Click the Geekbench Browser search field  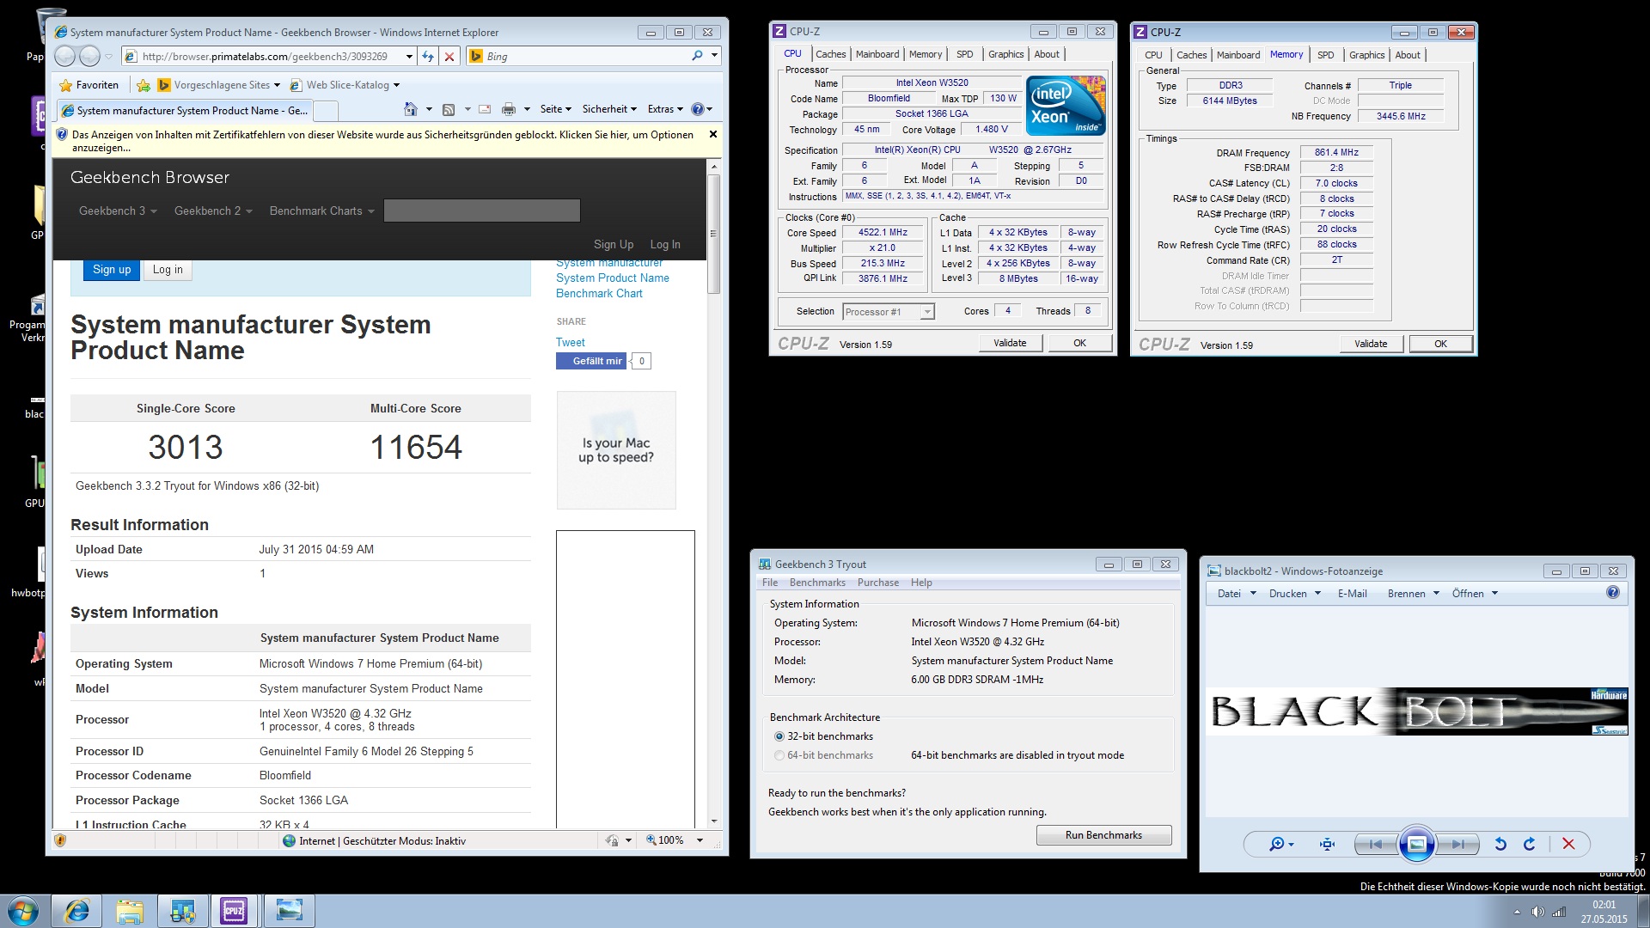[481, 211]
